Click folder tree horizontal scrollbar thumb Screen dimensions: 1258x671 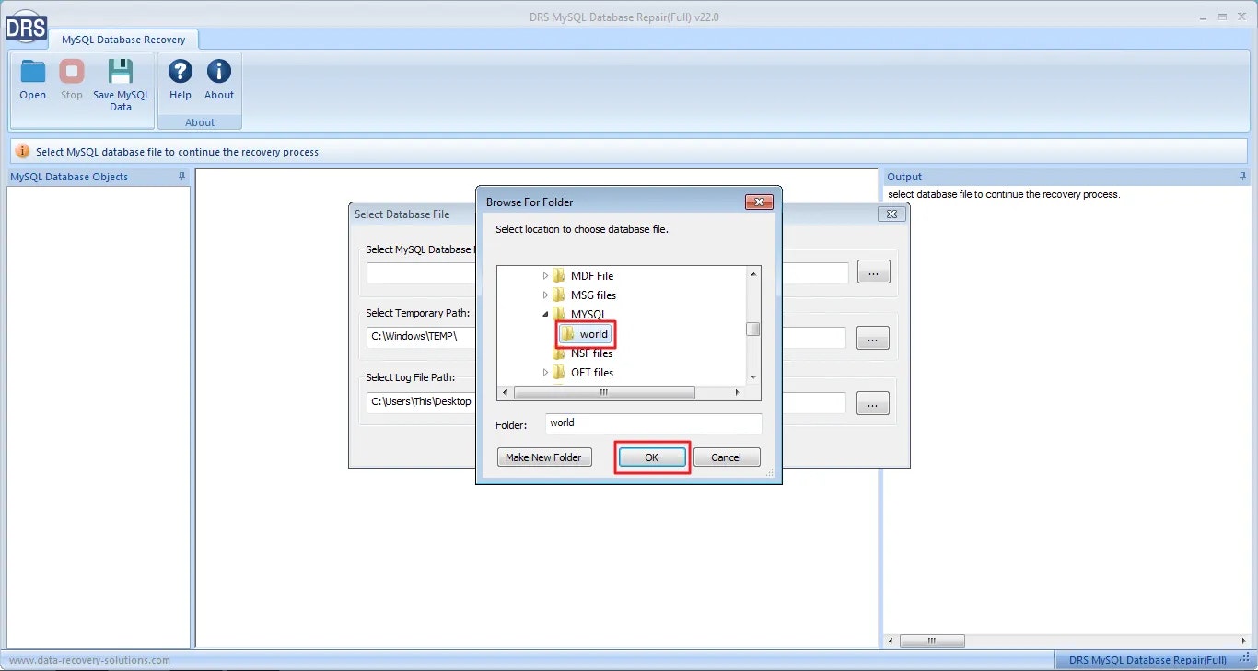click(604, 392)
